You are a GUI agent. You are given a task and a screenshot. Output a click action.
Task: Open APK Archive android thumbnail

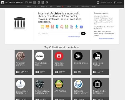[x=59, y=84]
